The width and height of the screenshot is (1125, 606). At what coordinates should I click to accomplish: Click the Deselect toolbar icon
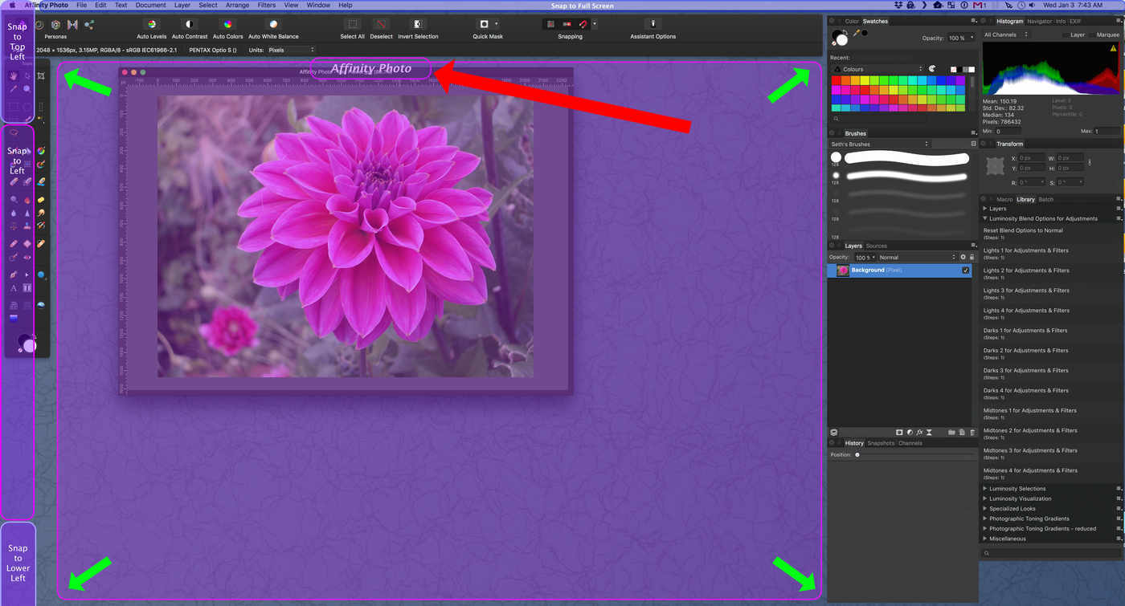click(x=382, y=25)
